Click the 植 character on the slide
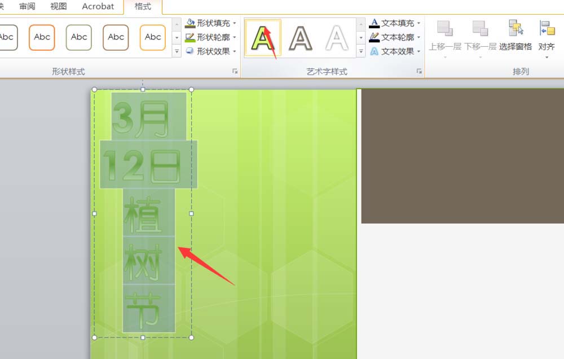Image resolution: width=564 pixels, height=359 pixels. 142,214
